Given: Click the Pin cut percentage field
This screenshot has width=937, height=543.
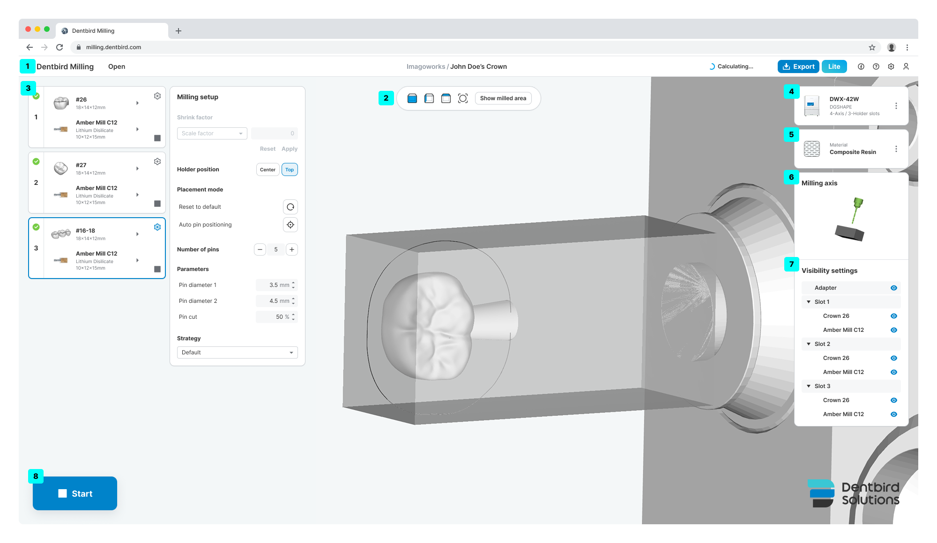Looking at the screenshot, I should 276,317.
